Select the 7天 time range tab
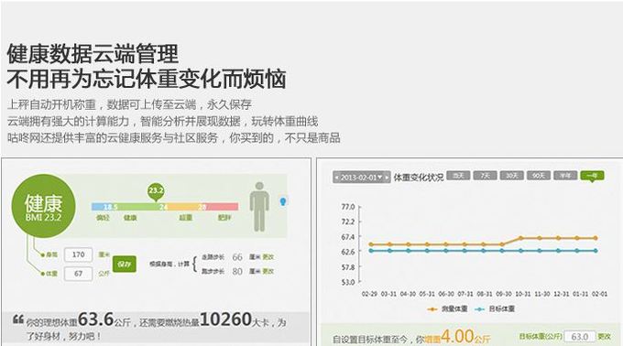The image size is (623, 346). 486,176
